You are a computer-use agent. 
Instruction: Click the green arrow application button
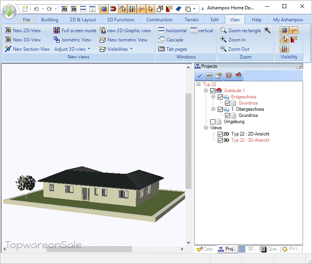[x=9, y=12]
